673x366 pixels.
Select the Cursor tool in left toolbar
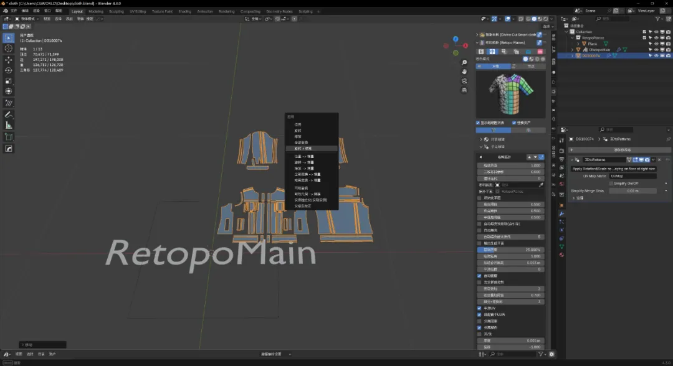click(9, 49)
